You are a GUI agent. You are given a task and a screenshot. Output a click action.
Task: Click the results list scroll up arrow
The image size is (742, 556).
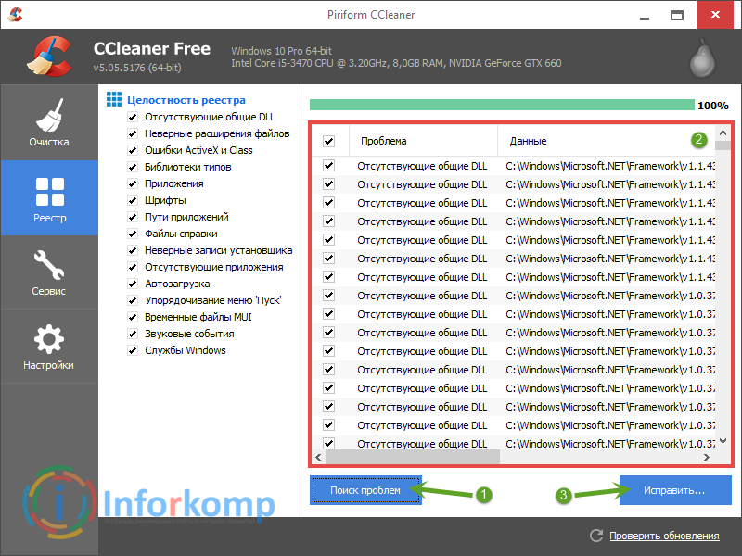pyautogui.click(x=723, y=133)
